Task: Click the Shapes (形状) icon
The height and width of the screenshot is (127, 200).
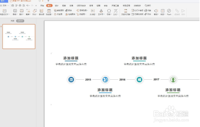Action: pyautogui.click(x=35, y=11)
